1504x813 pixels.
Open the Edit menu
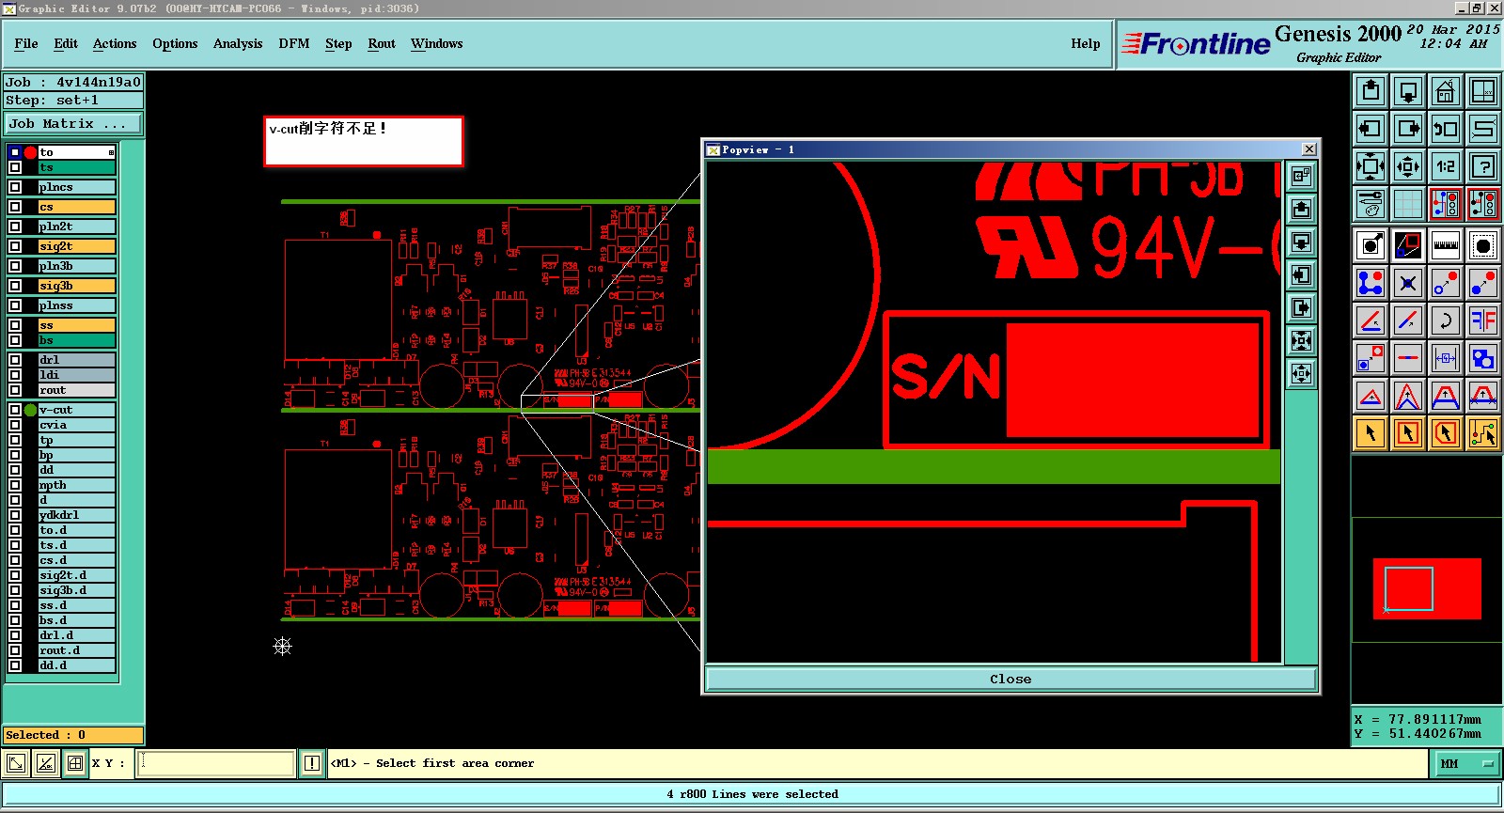click(x=66, y=43)
